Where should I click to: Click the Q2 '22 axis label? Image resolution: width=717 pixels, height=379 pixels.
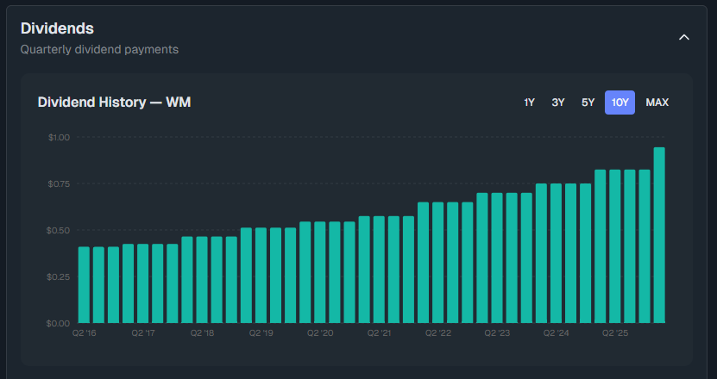point(438,332)
